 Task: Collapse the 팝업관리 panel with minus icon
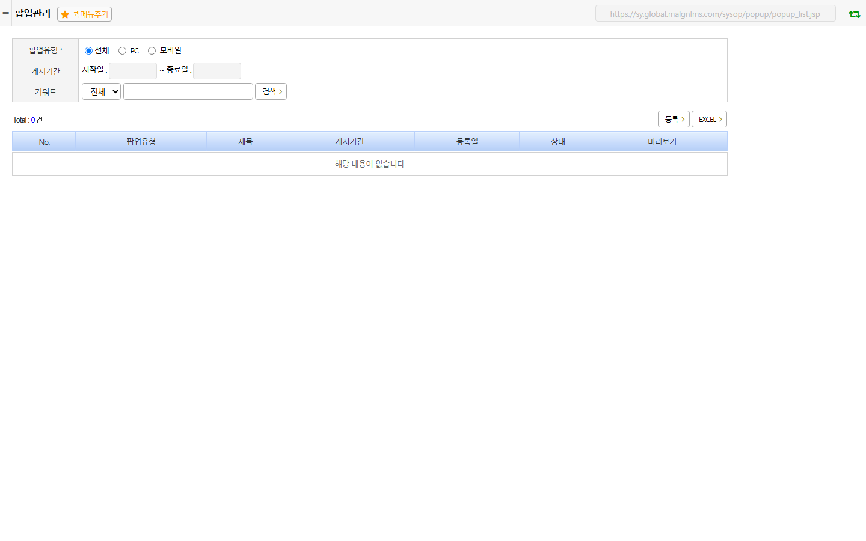click(x=6, y=13)
